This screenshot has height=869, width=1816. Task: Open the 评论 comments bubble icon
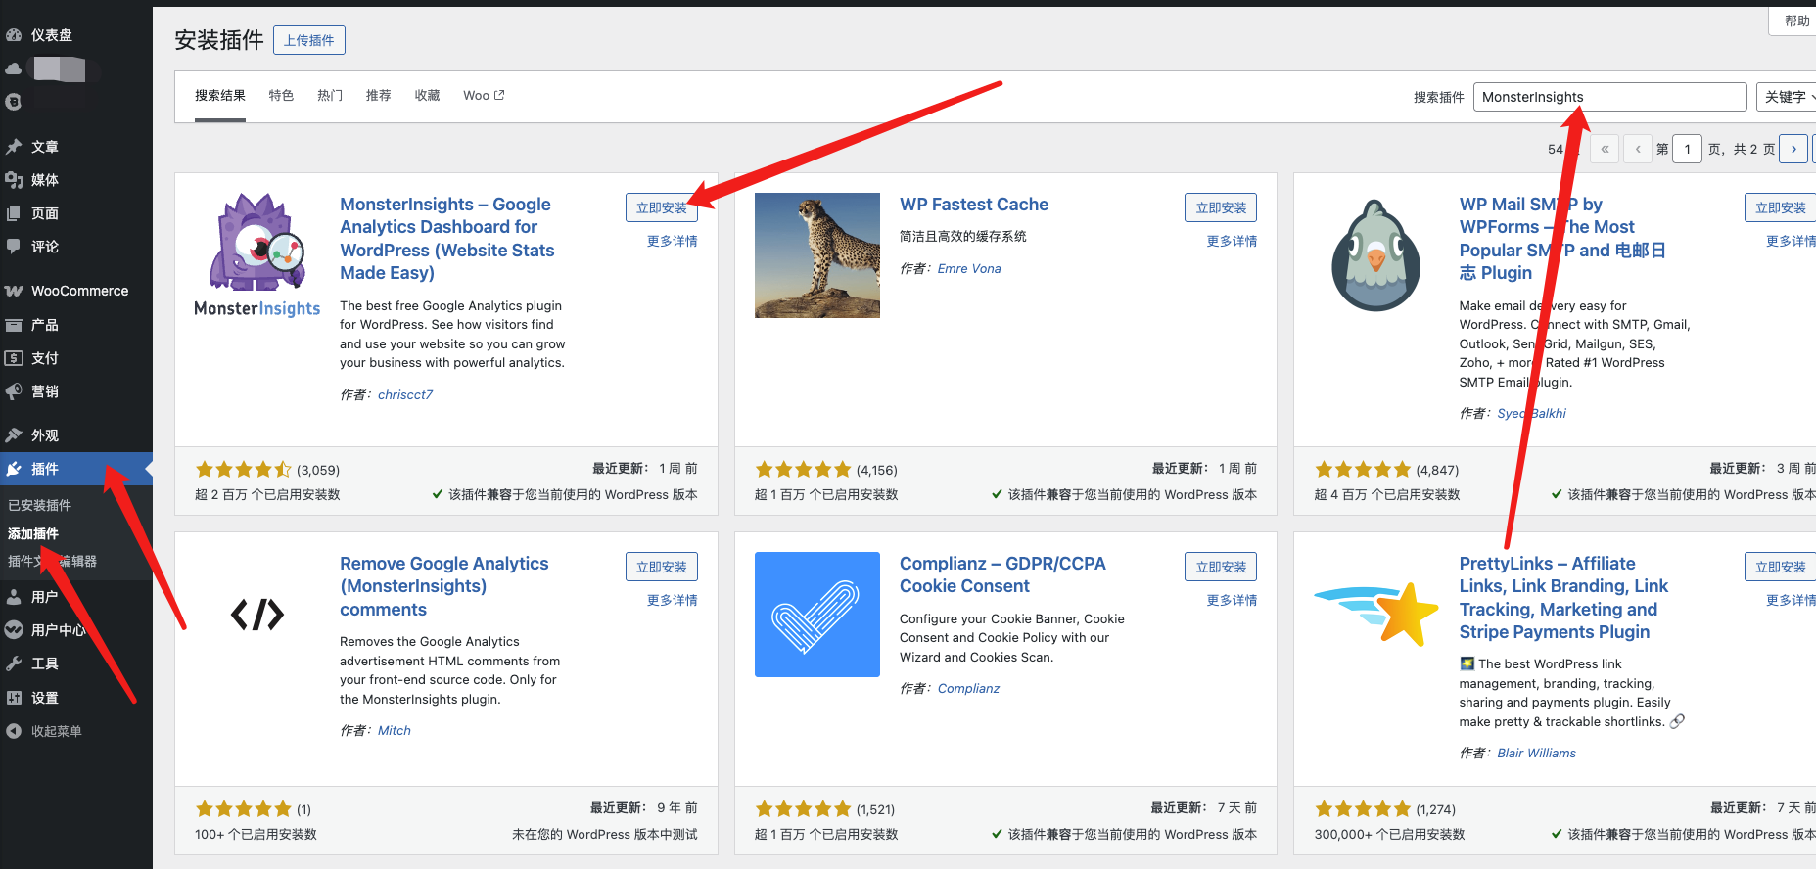[14, 247]
